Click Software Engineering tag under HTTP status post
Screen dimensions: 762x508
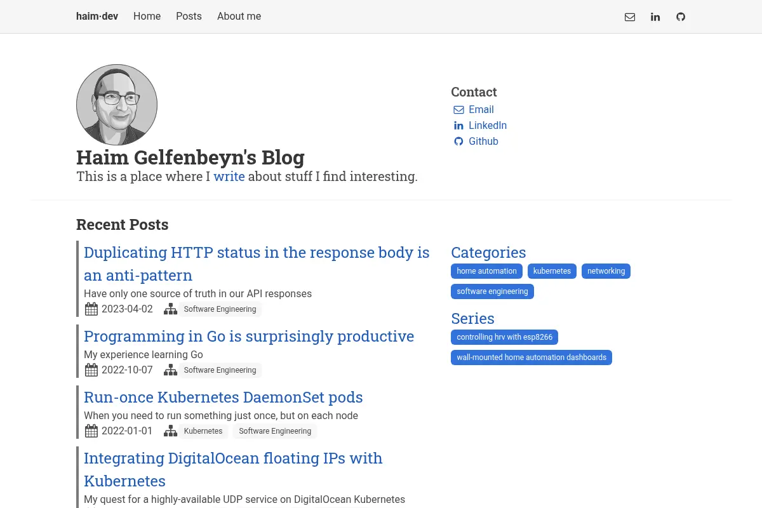220,309
